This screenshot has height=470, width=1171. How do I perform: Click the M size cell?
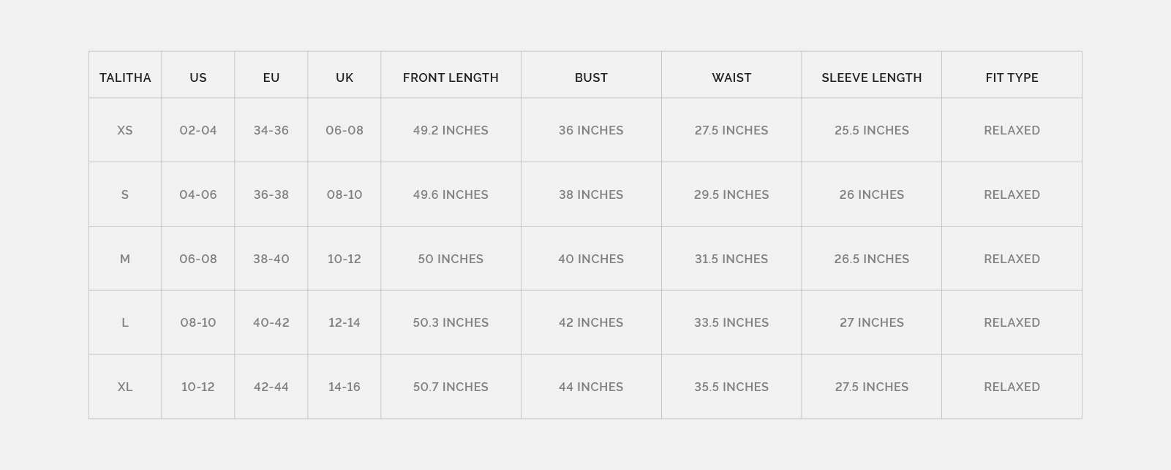125,259
